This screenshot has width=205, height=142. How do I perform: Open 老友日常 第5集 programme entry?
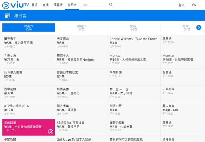tap(81, 43)
